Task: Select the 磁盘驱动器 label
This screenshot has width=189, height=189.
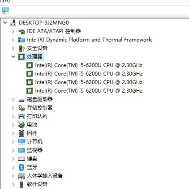Action: 40,99
